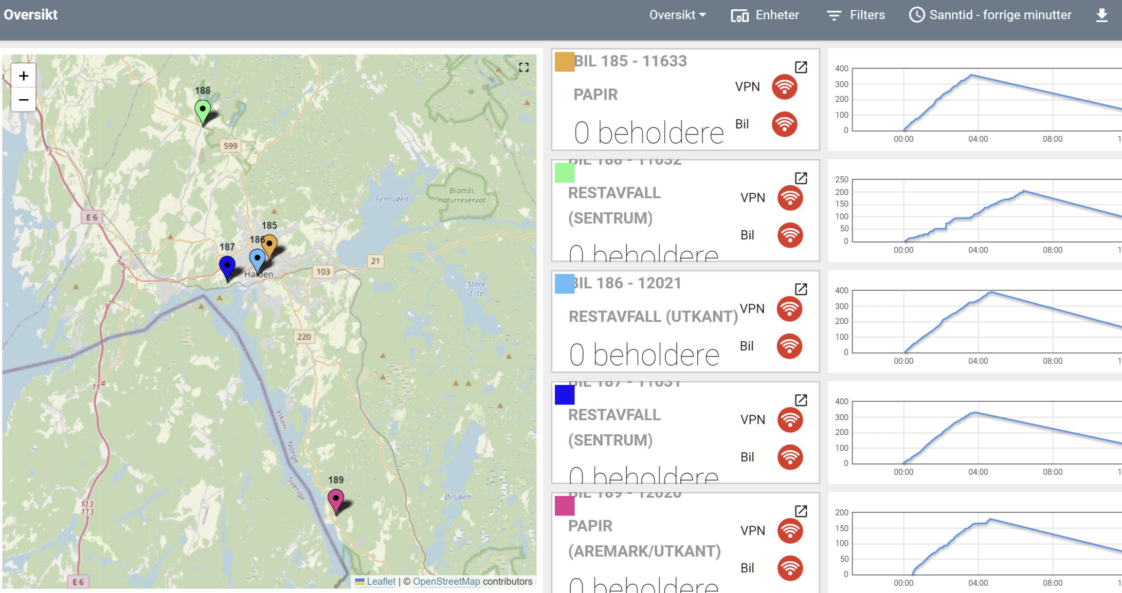Open the Filters menu
The image size is (1122, 593).
(856, 15)
